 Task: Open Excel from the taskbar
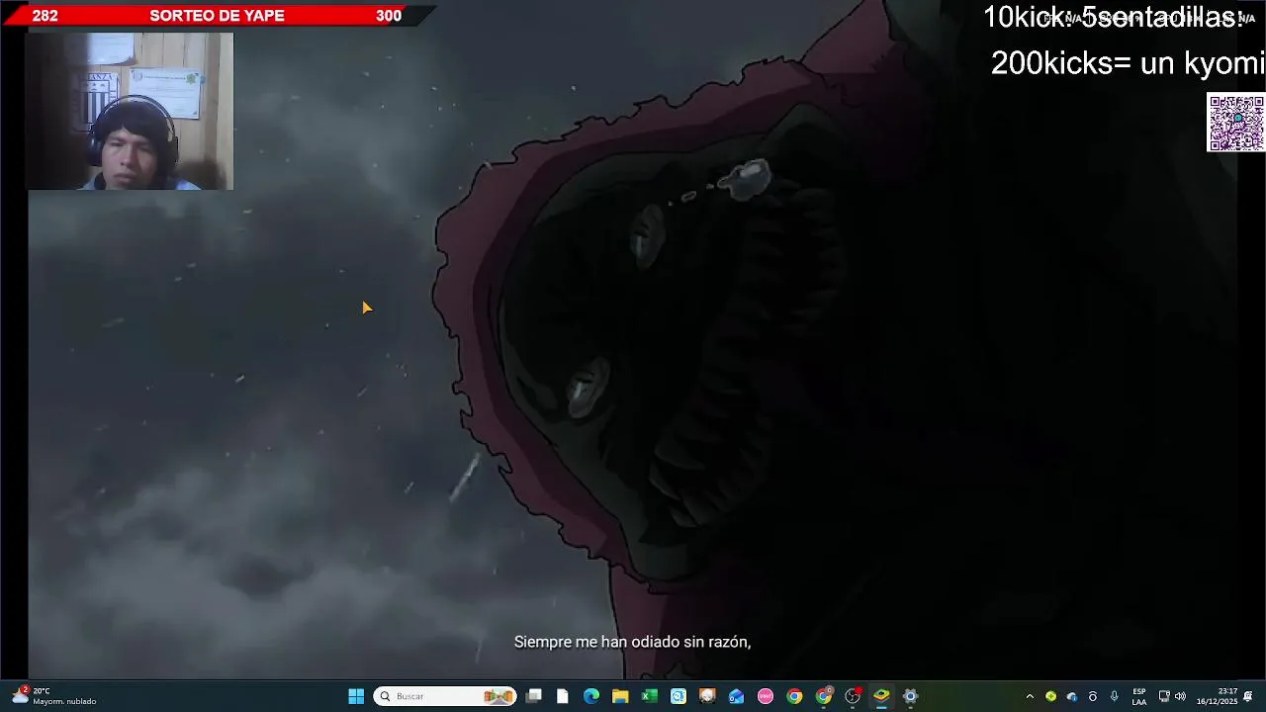pos(650,696)
